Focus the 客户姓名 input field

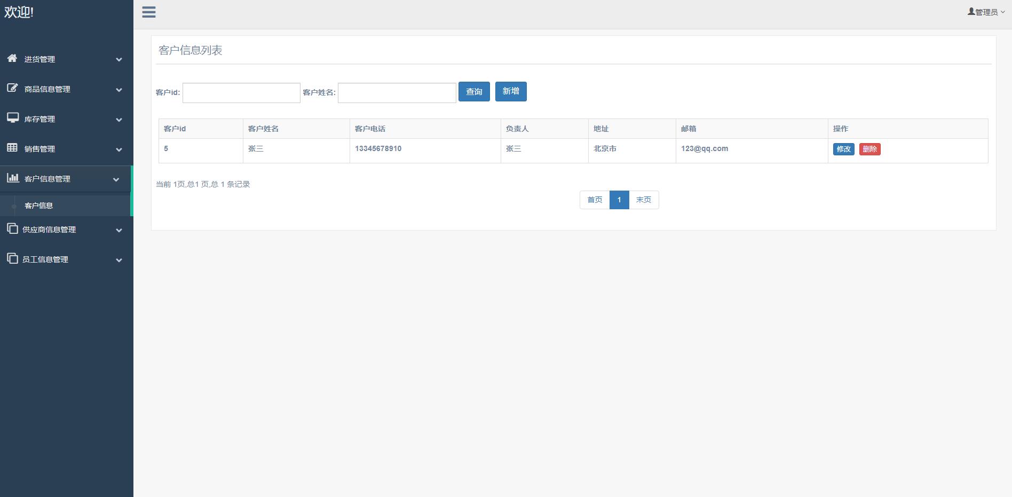pos(397,93)
